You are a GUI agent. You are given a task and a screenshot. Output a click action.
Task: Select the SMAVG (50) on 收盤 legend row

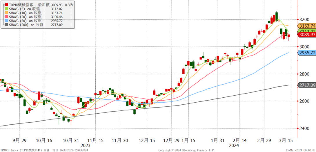coord(25,21)
